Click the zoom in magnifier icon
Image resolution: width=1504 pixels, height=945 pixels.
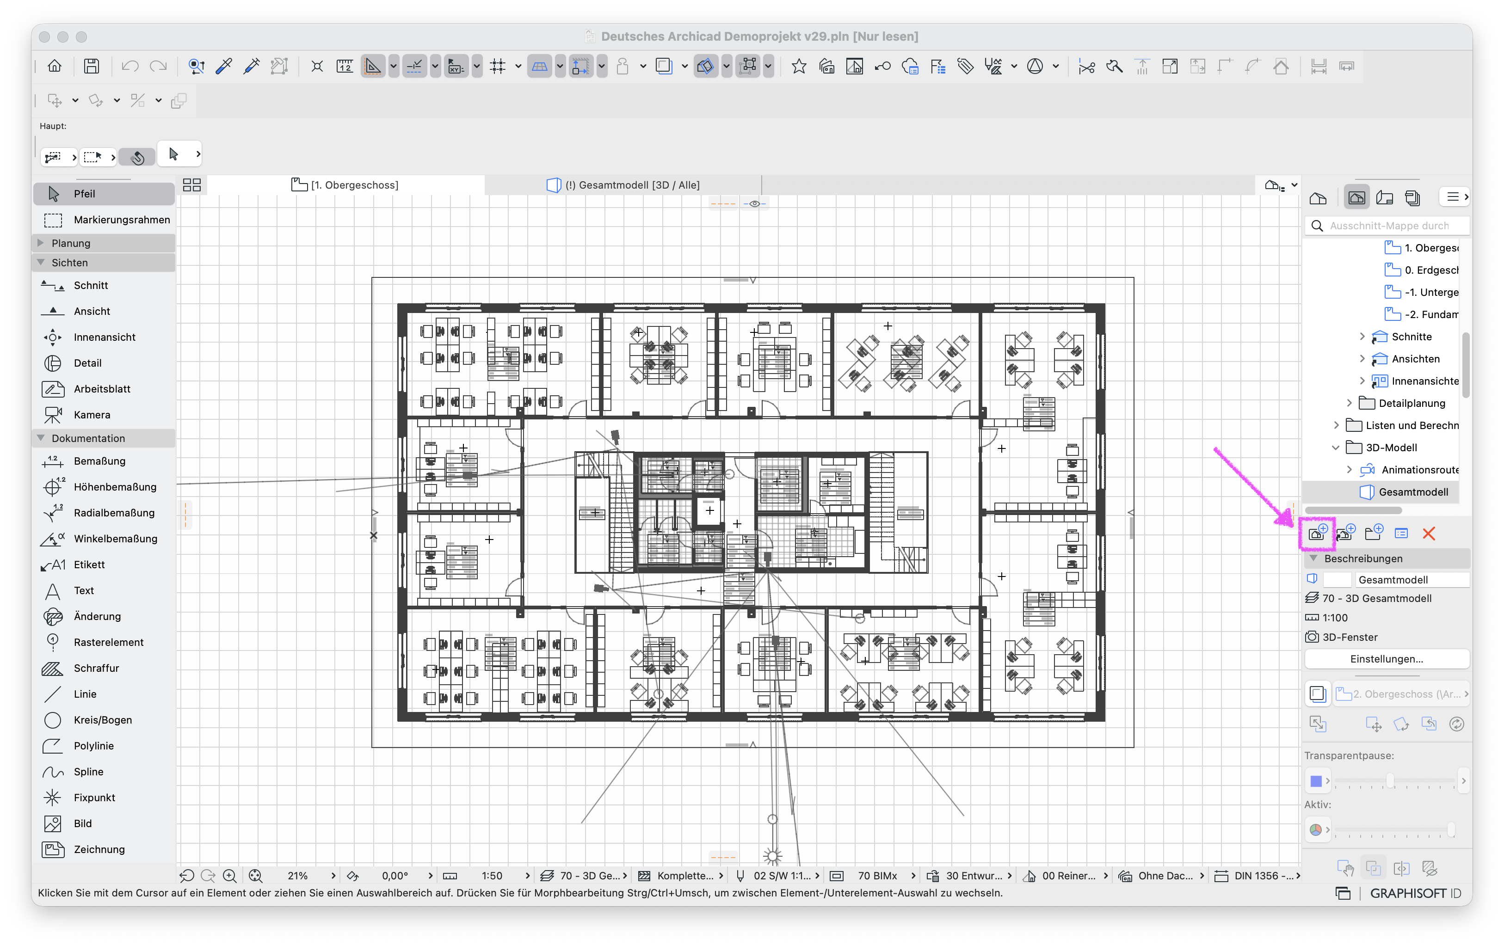click(229, 876)
